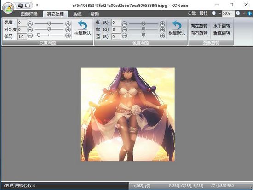The width and height of the screenshot is (253, 190).
Task: Click the x[262], y[0] coordinate readout
Action: (x=142, y=186)
